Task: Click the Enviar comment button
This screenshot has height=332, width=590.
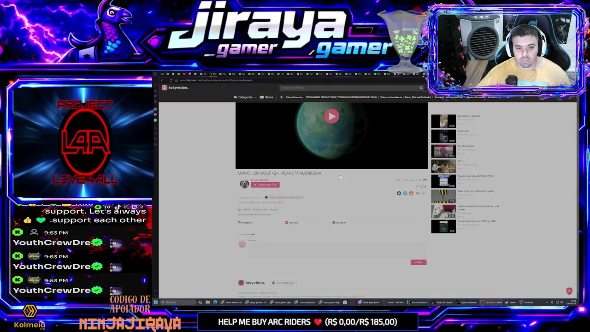Action: tap(419, 262)
